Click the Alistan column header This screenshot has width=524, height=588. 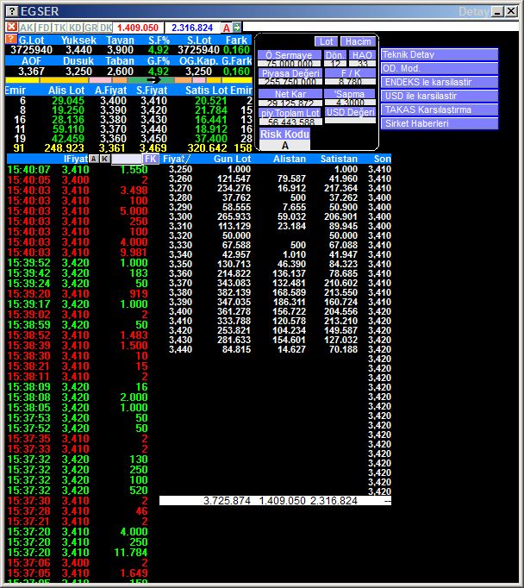(x=290, y=159)
